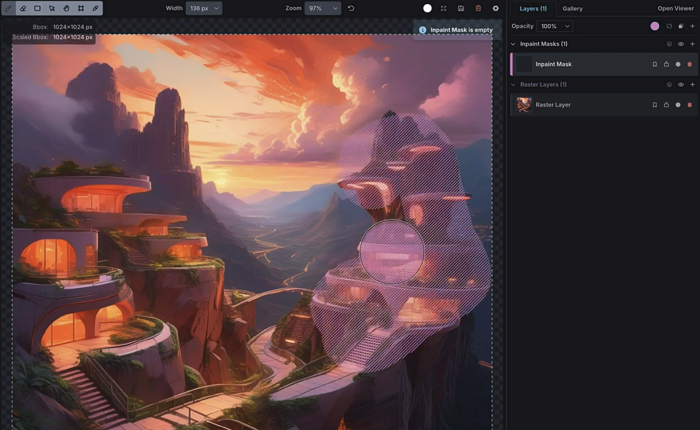700x430 pixels.
Task: Switch to the Gallery tab
Action: pyautogui.click(x=572, y=8)
